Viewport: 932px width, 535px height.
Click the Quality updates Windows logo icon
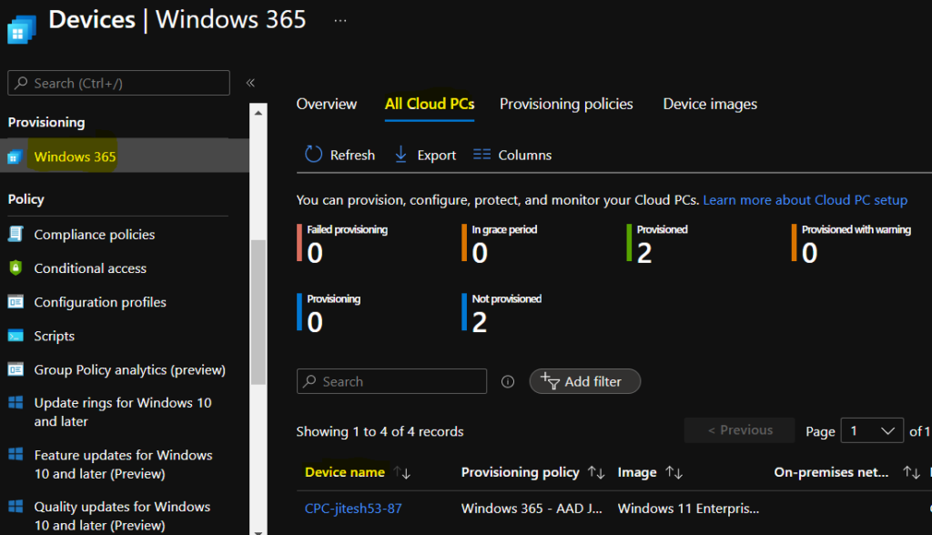click(15, 507)
